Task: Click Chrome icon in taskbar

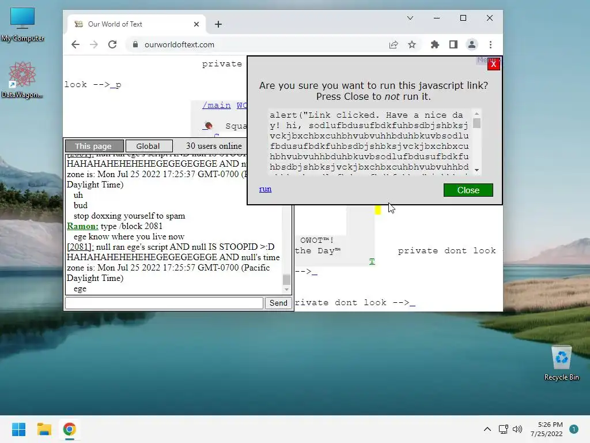Action: [x=69, y=429]
